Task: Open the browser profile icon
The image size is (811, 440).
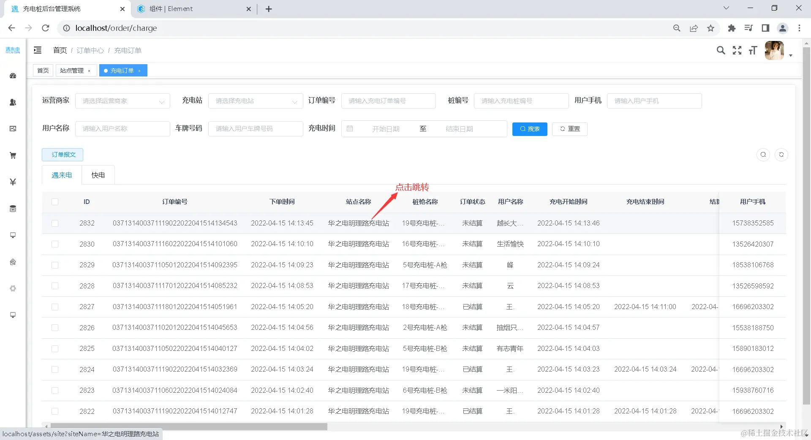Action: click(x=783, y=28)
